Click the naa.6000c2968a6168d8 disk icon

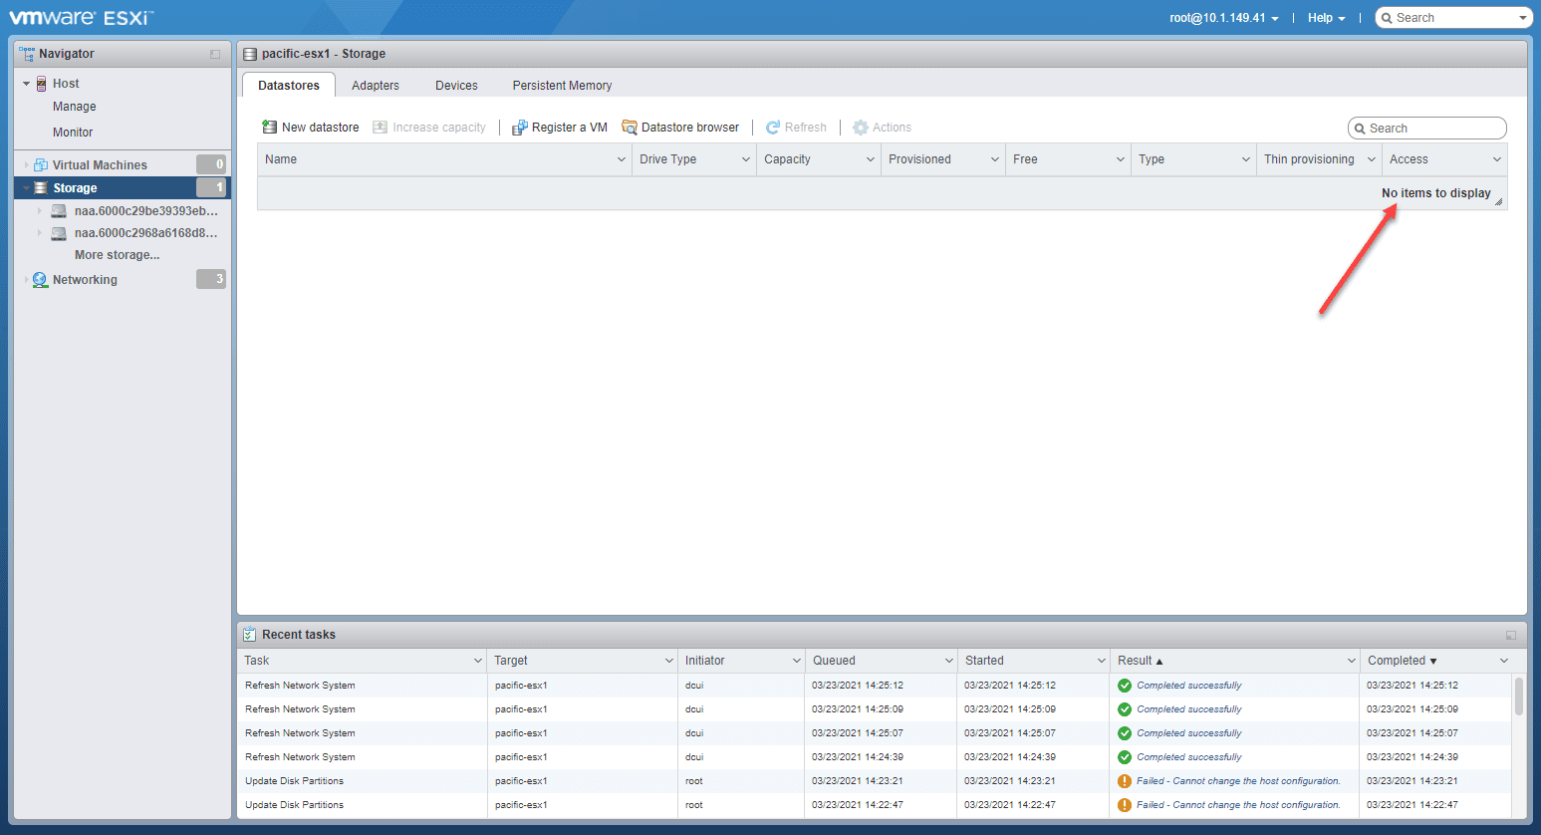point(59,233)
